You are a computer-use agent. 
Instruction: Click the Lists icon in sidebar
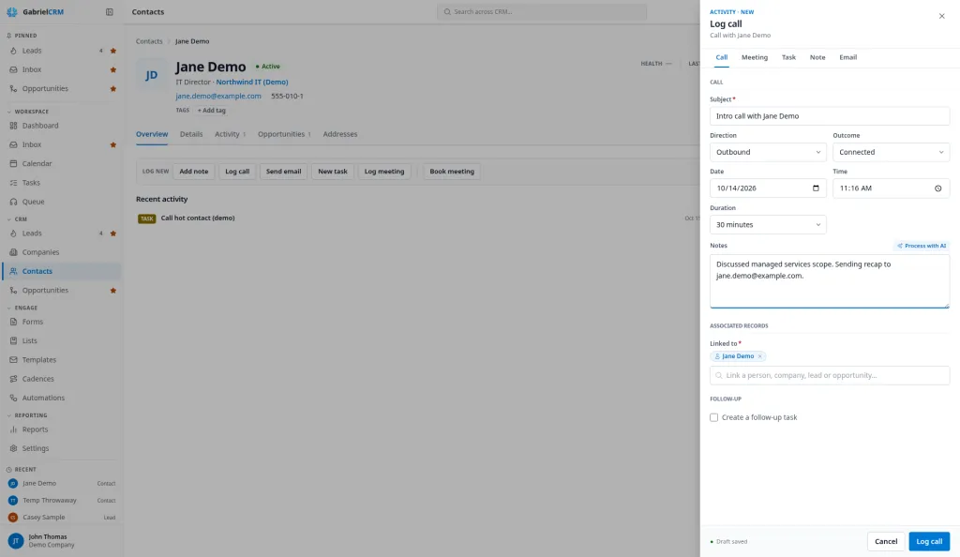tap(13, 341)
